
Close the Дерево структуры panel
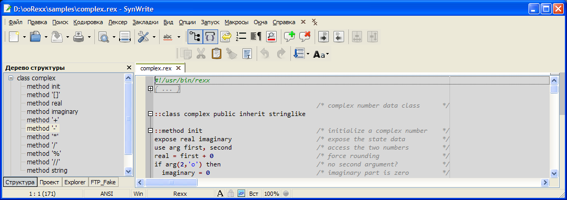click(129, 68)
